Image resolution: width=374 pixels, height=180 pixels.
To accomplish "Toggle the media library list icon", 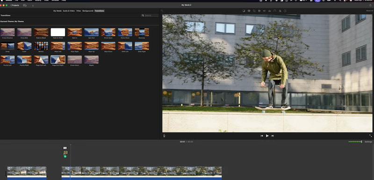I will [x=25, y=5].
